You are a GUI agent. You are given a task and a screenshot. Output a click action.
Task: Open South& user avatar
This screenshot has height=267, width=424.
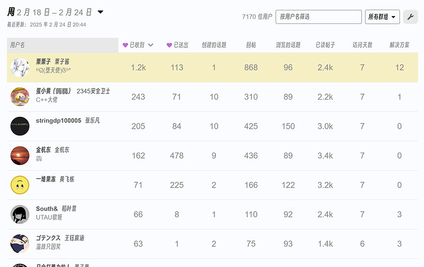[20, 214]
